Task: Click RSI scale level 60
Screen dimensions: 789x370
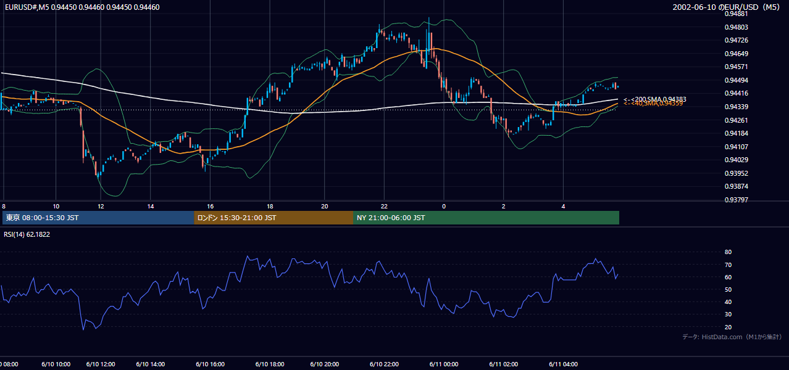Action: point(728,277)
